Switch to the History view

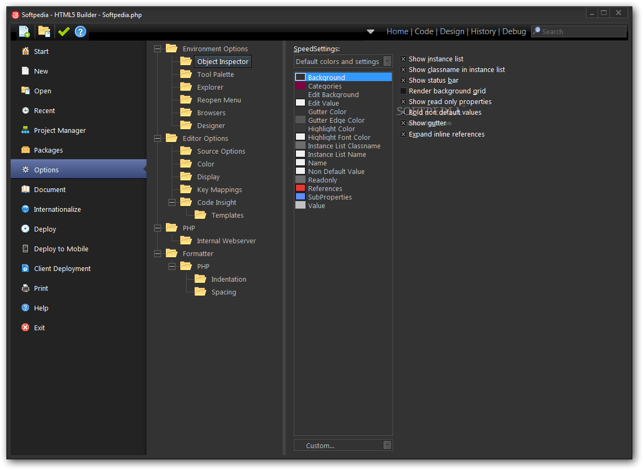(483, 31)
